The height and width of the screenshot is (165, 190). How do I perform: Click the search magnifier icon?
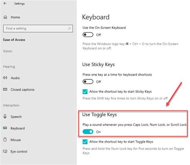tap(69, 28)
